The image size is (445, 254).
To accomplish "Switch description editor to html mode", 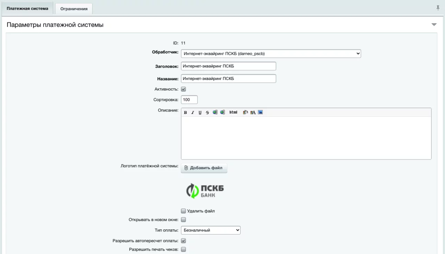I will (x=233, y=112).
